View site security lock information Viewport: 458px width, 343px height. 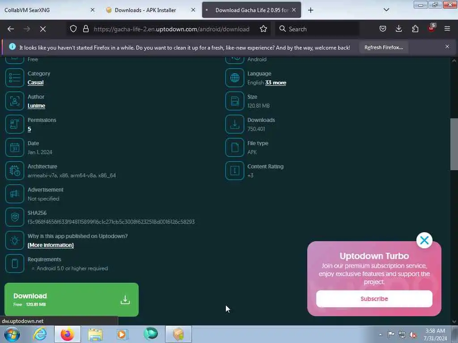pyautogui.click(x=86, y=29)
